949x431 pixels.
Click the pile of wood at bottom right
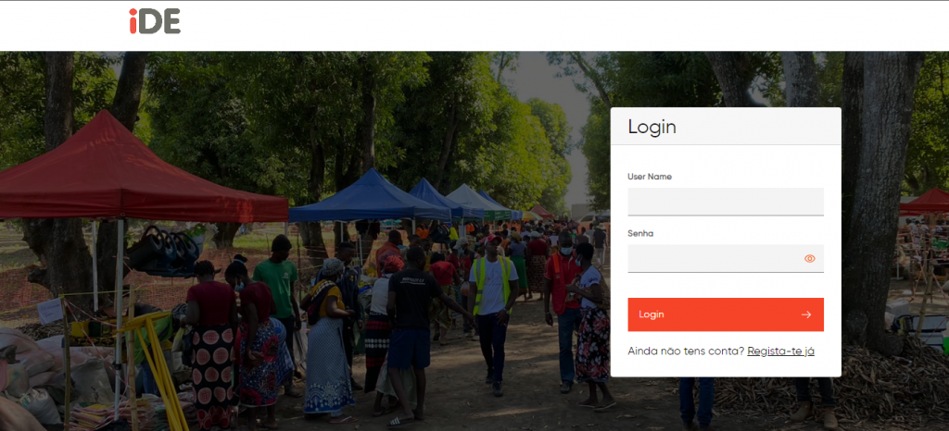pyautogui.click(x=847, y=387)
